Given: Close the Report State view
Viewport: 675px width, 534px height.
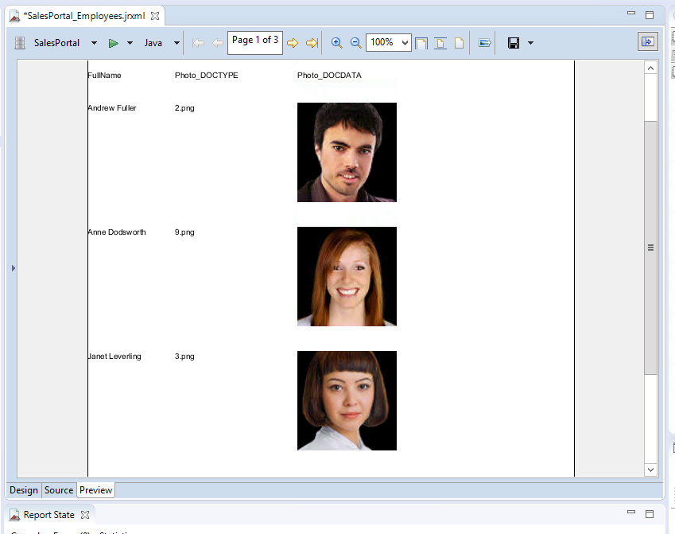Looking at the screenshot, I should 85,515.
